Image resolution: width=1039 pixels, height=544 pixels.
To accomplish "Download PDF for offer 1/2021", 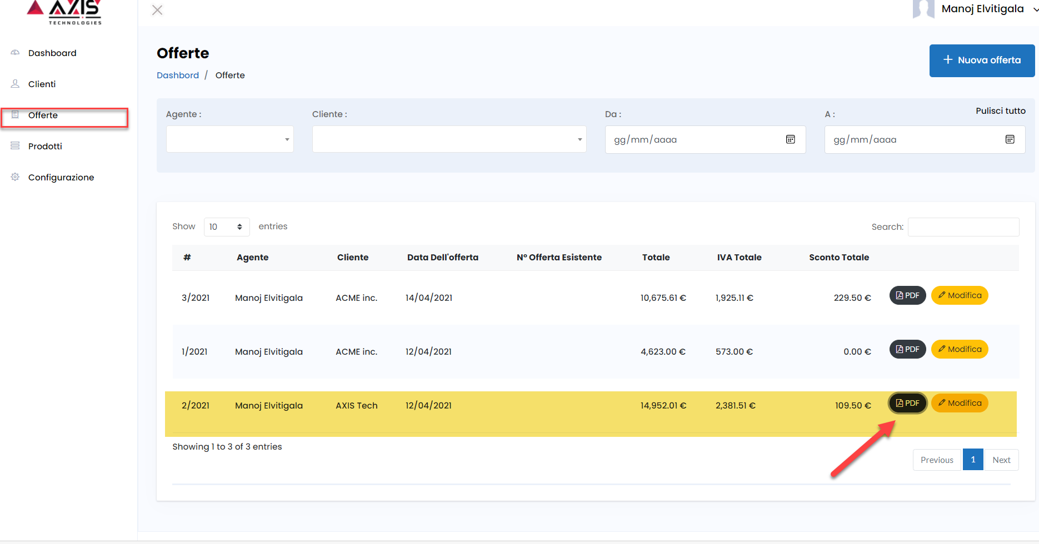I will [x=907, y=349].
